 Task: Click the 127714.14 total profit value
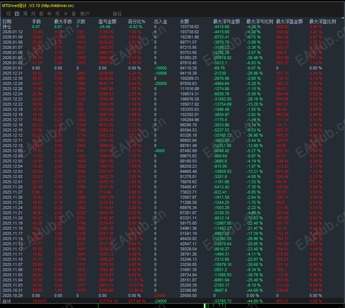coord(108,301)
